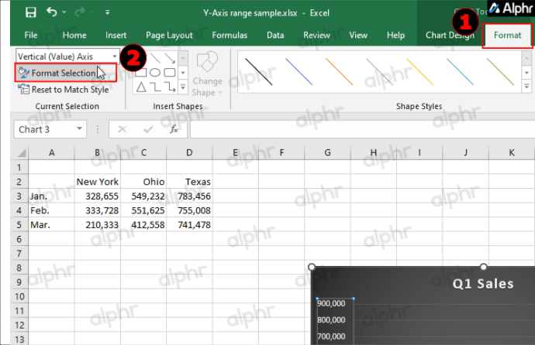This screenshot has height=345, width=535.
Task: Insert an oval shape
Action: click(155, 73)
